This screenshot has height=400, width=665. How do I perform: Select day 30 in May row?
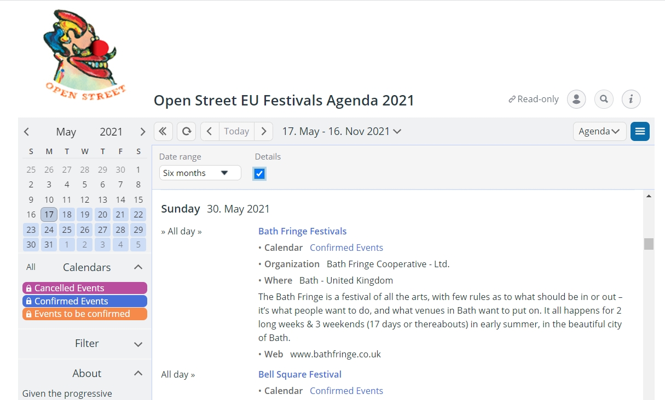(x=31, y=244)
